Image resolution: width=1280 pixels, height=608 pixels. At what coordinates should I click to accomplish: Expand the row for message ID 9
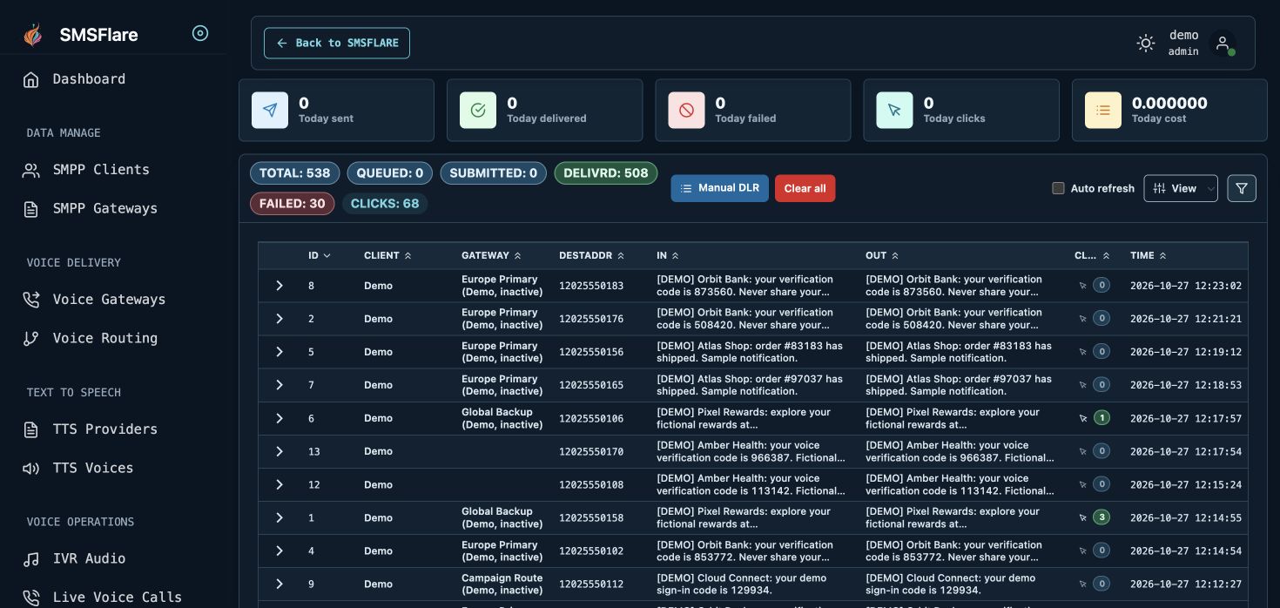tap(280, 584)
